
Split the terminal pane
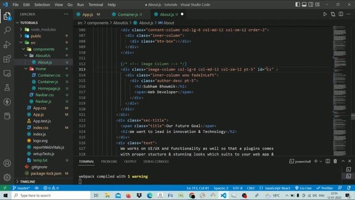[328, 161]
